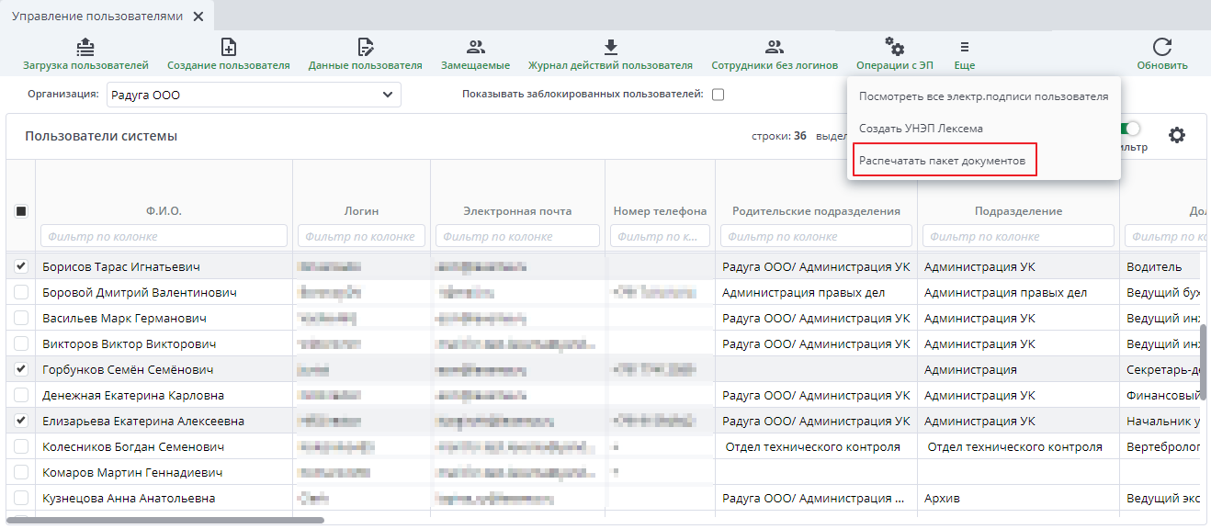The height and width of the screenshot is (529, 1211).
Task: Enable showing blocked users checkbox
Action: click(x=719, y=94)
